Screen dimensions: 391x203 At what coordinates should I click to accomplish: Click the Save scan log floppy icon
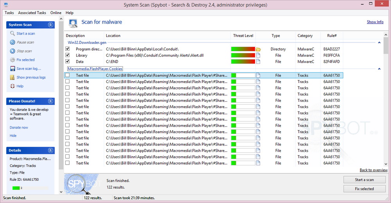click(x=13, y=69)
